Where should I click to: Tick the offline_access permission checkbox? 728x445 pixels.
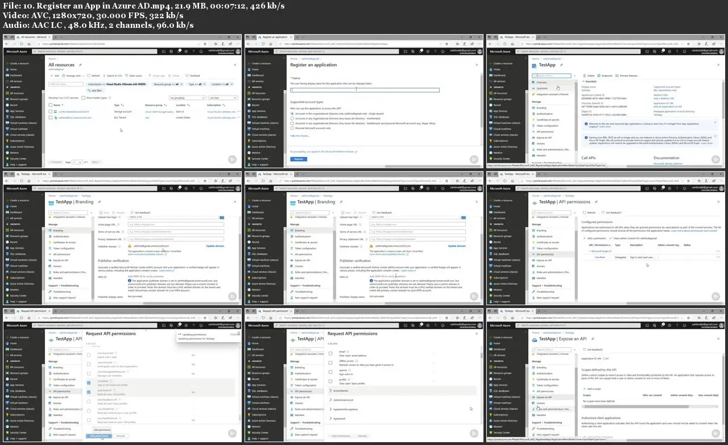tap(330, 362)
